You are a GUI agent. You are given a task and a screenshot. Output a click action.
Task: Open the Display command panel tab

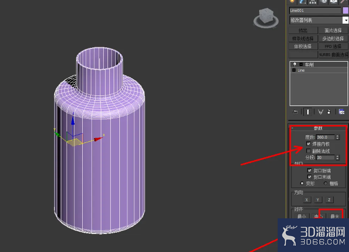(333, 1)
